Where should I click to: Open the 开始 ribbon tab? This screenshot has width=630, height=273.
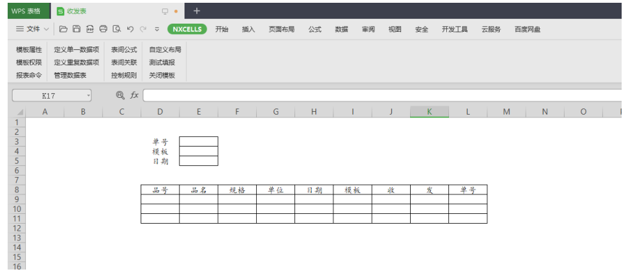tap(222, 29)
